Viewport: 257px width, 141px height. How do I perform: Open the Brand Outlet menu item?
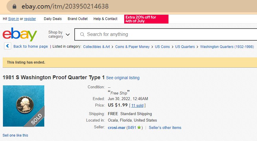(x=78, y=19)
